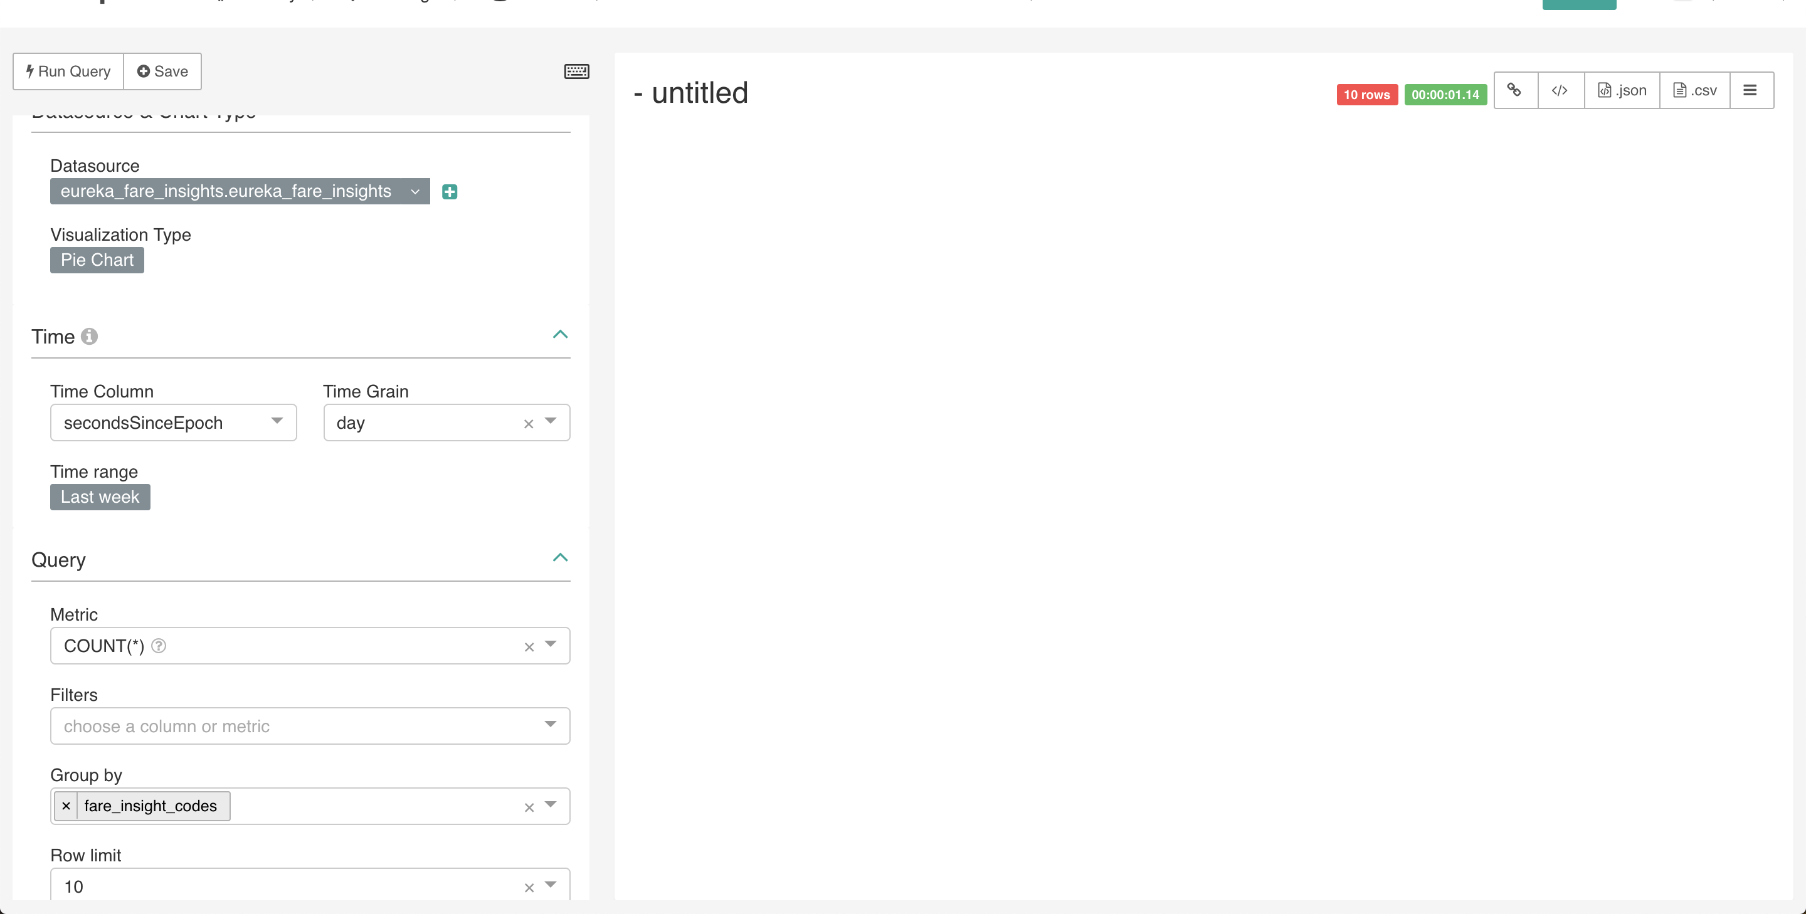
Task: Show the Time section info tooltip
Action: click(89, 337)
